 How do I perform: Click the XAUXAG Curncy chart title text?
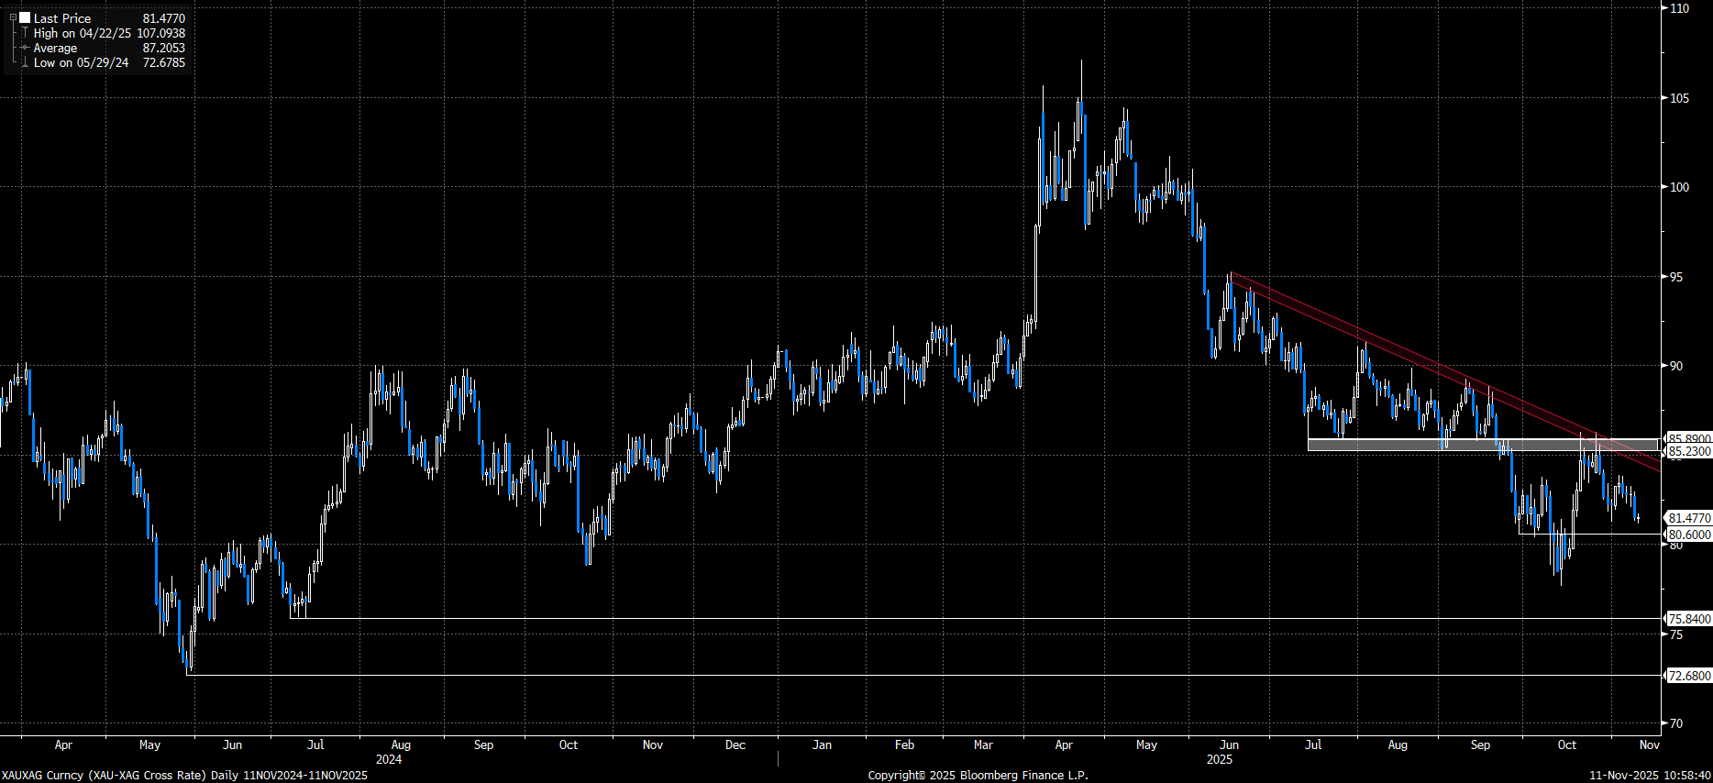[x=183, y=775]
